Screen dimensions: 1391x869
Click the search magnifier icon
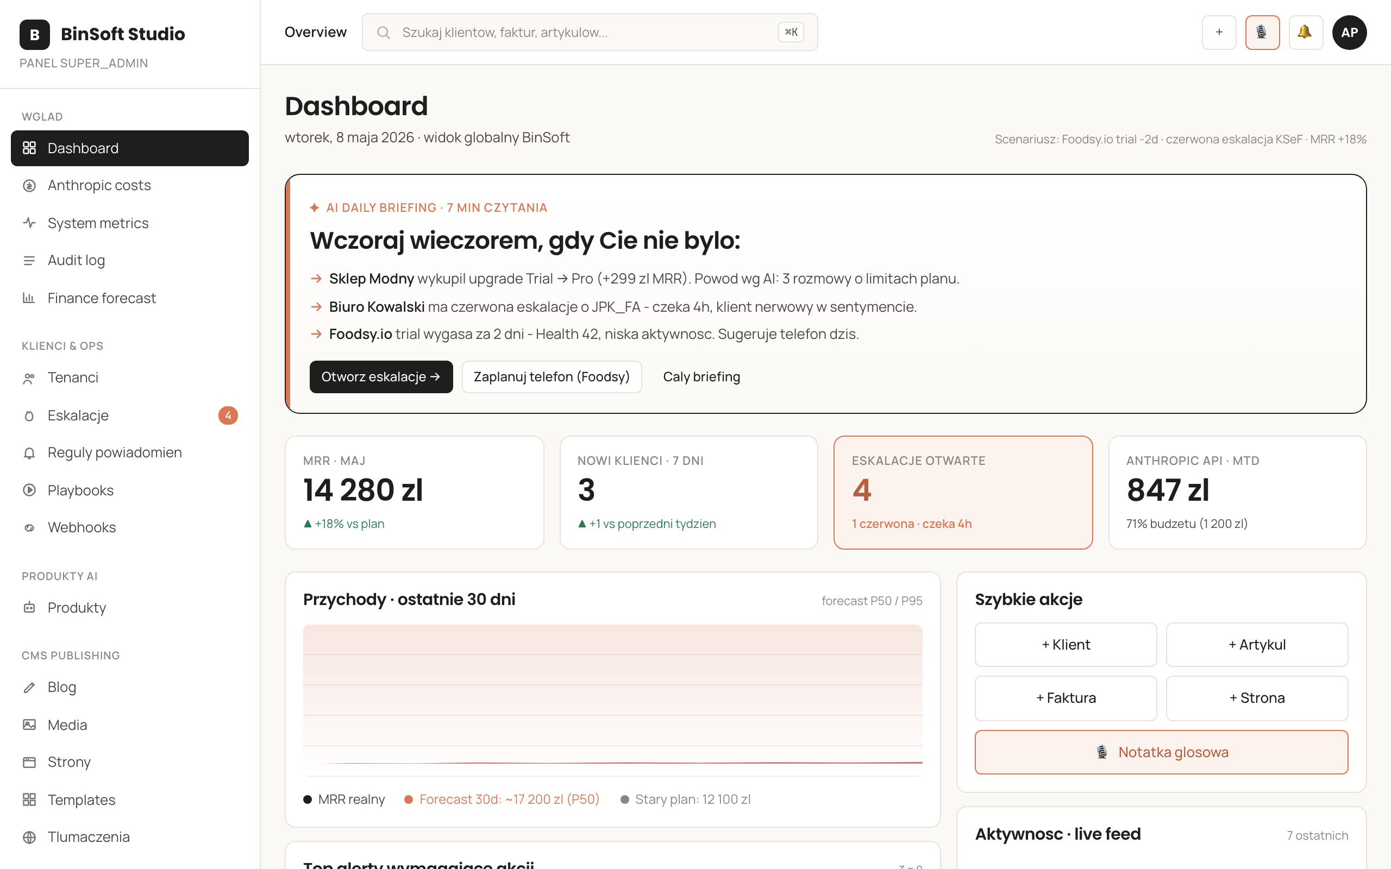(x=384, y=32)
